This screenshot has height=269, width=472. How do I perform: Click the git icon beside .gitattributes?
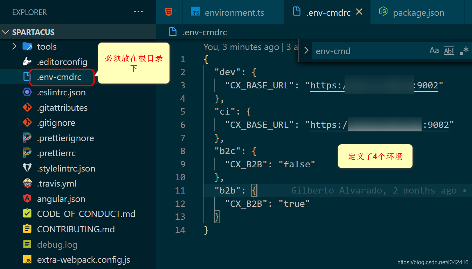[27, 108]
